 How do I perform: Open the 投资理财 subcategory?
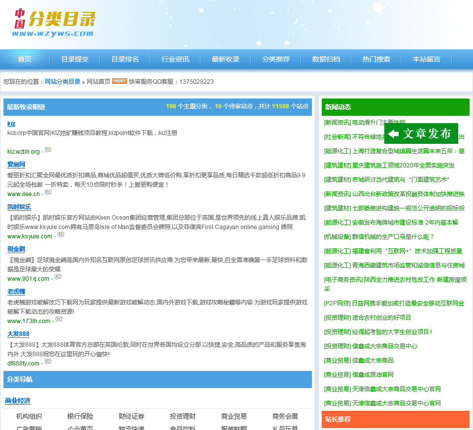pyautogui.click(x=183, y=416)
